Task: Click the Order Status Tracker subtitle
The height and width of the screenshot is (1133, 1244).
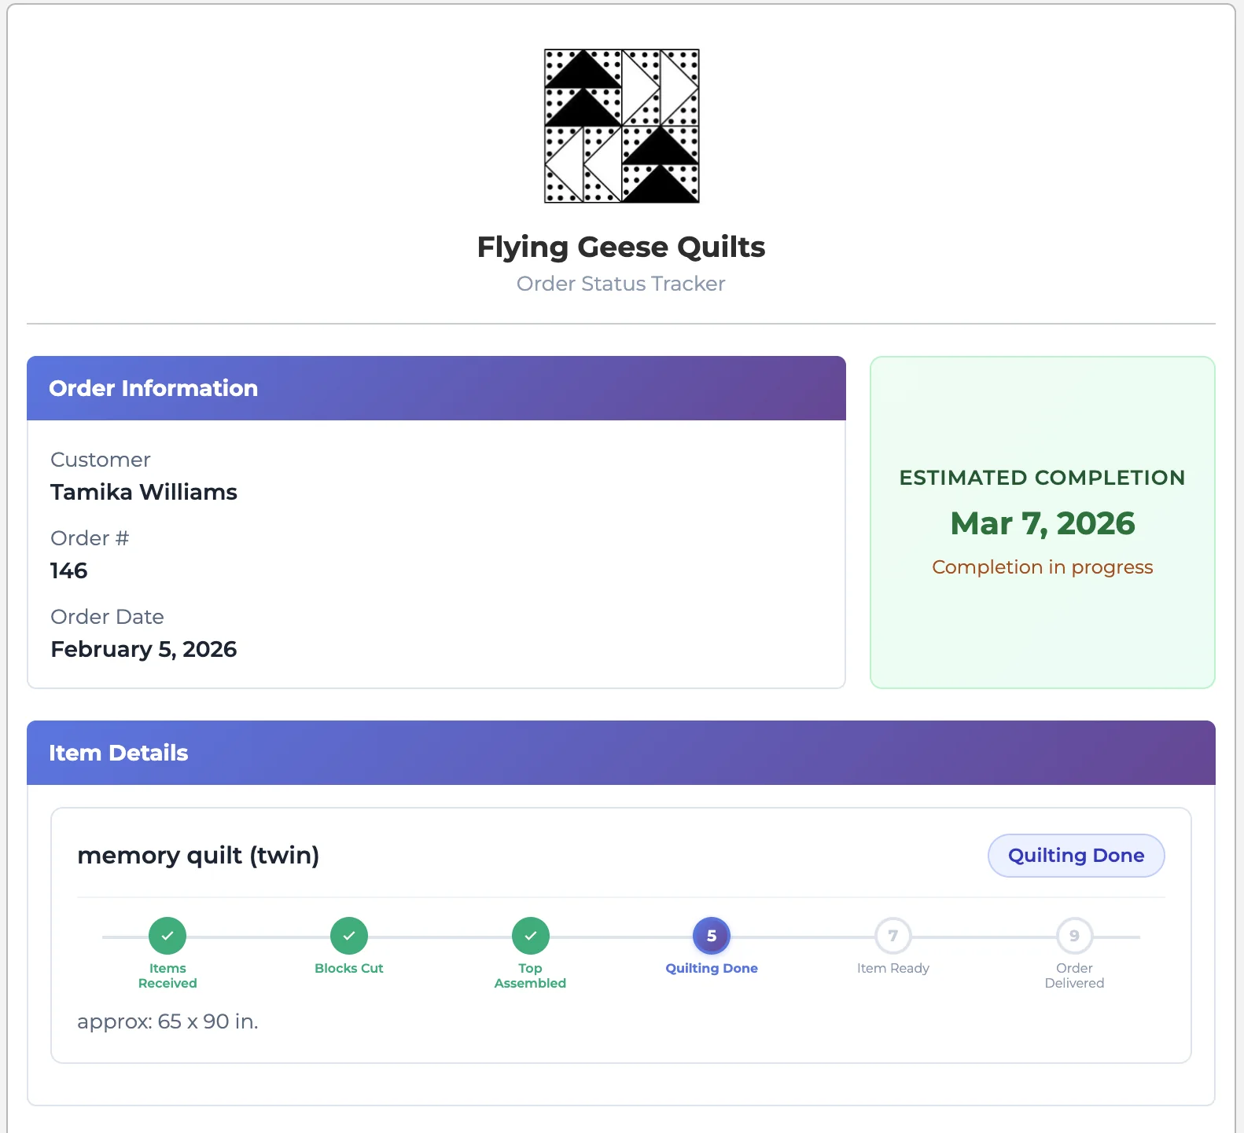Action: point(621,284)
